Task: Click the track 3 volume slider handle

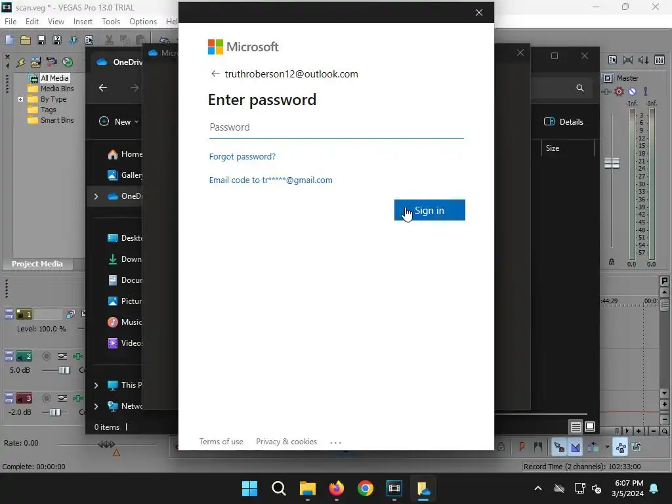Action: [55, 412]
